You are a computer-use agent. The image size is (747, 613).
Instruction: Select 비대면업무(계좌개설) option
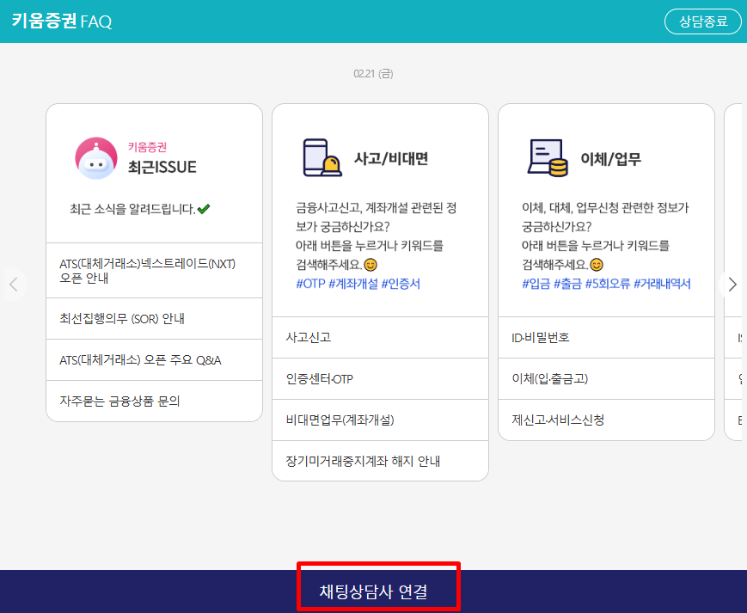click(380, 420)
